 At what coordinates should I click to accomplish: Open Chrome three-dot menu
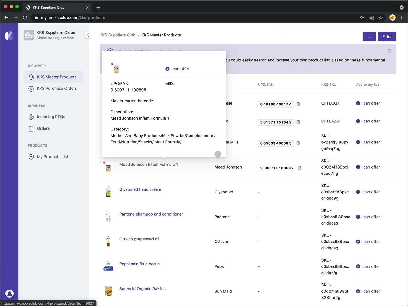tap(402, 18)
